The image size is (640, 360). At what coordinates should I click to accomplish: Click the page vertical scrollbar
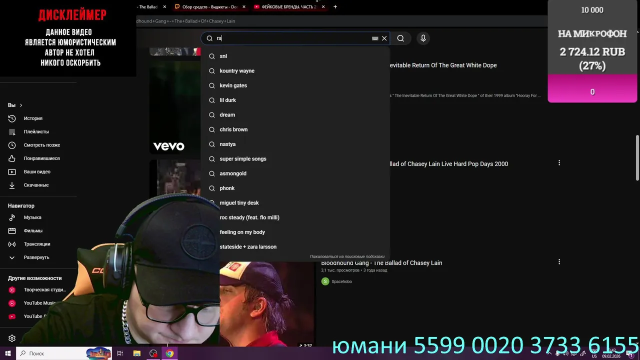click(x=637, y=157)
